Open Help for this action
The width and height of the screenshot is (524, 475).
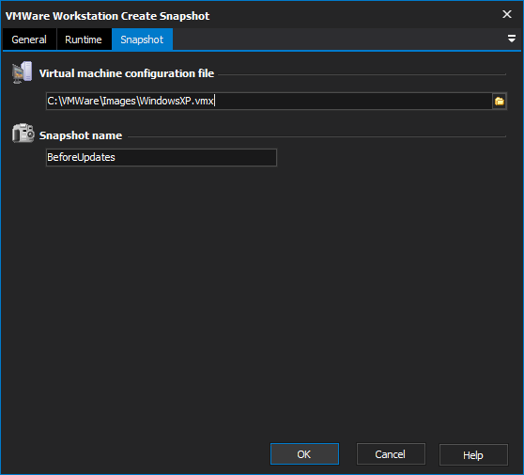(473, 454)
